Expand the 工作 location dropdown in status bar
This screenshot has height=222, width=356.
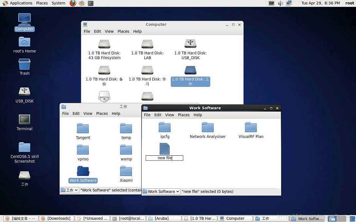coord(69,190)
